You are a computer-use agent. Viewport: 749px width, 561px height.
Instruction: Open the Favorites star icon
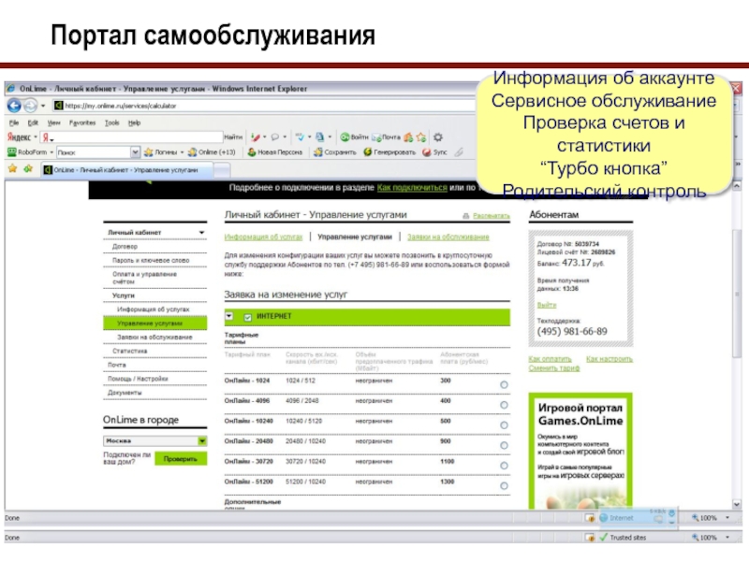click(12, 168)
